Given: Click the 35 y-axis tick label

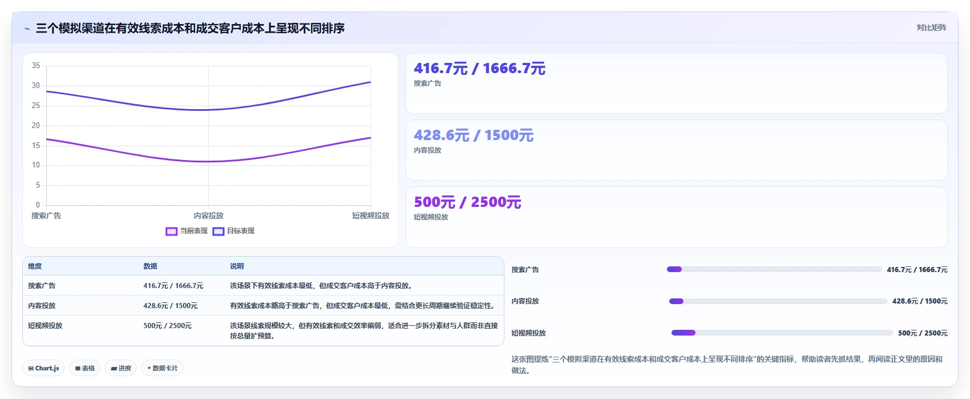Looking at the screenshot, I should (36, 66).
